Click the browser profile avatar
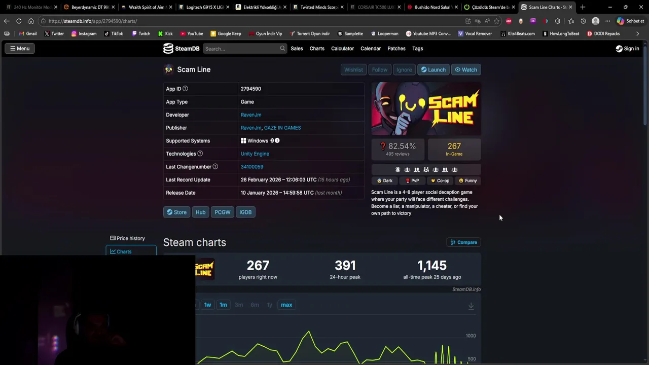This screenshot has width=649, height=365. click(x=596, y=21)
